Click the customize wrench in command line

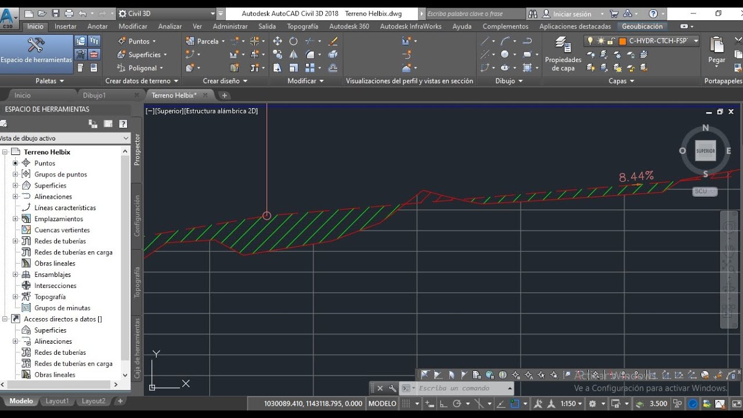392,388
